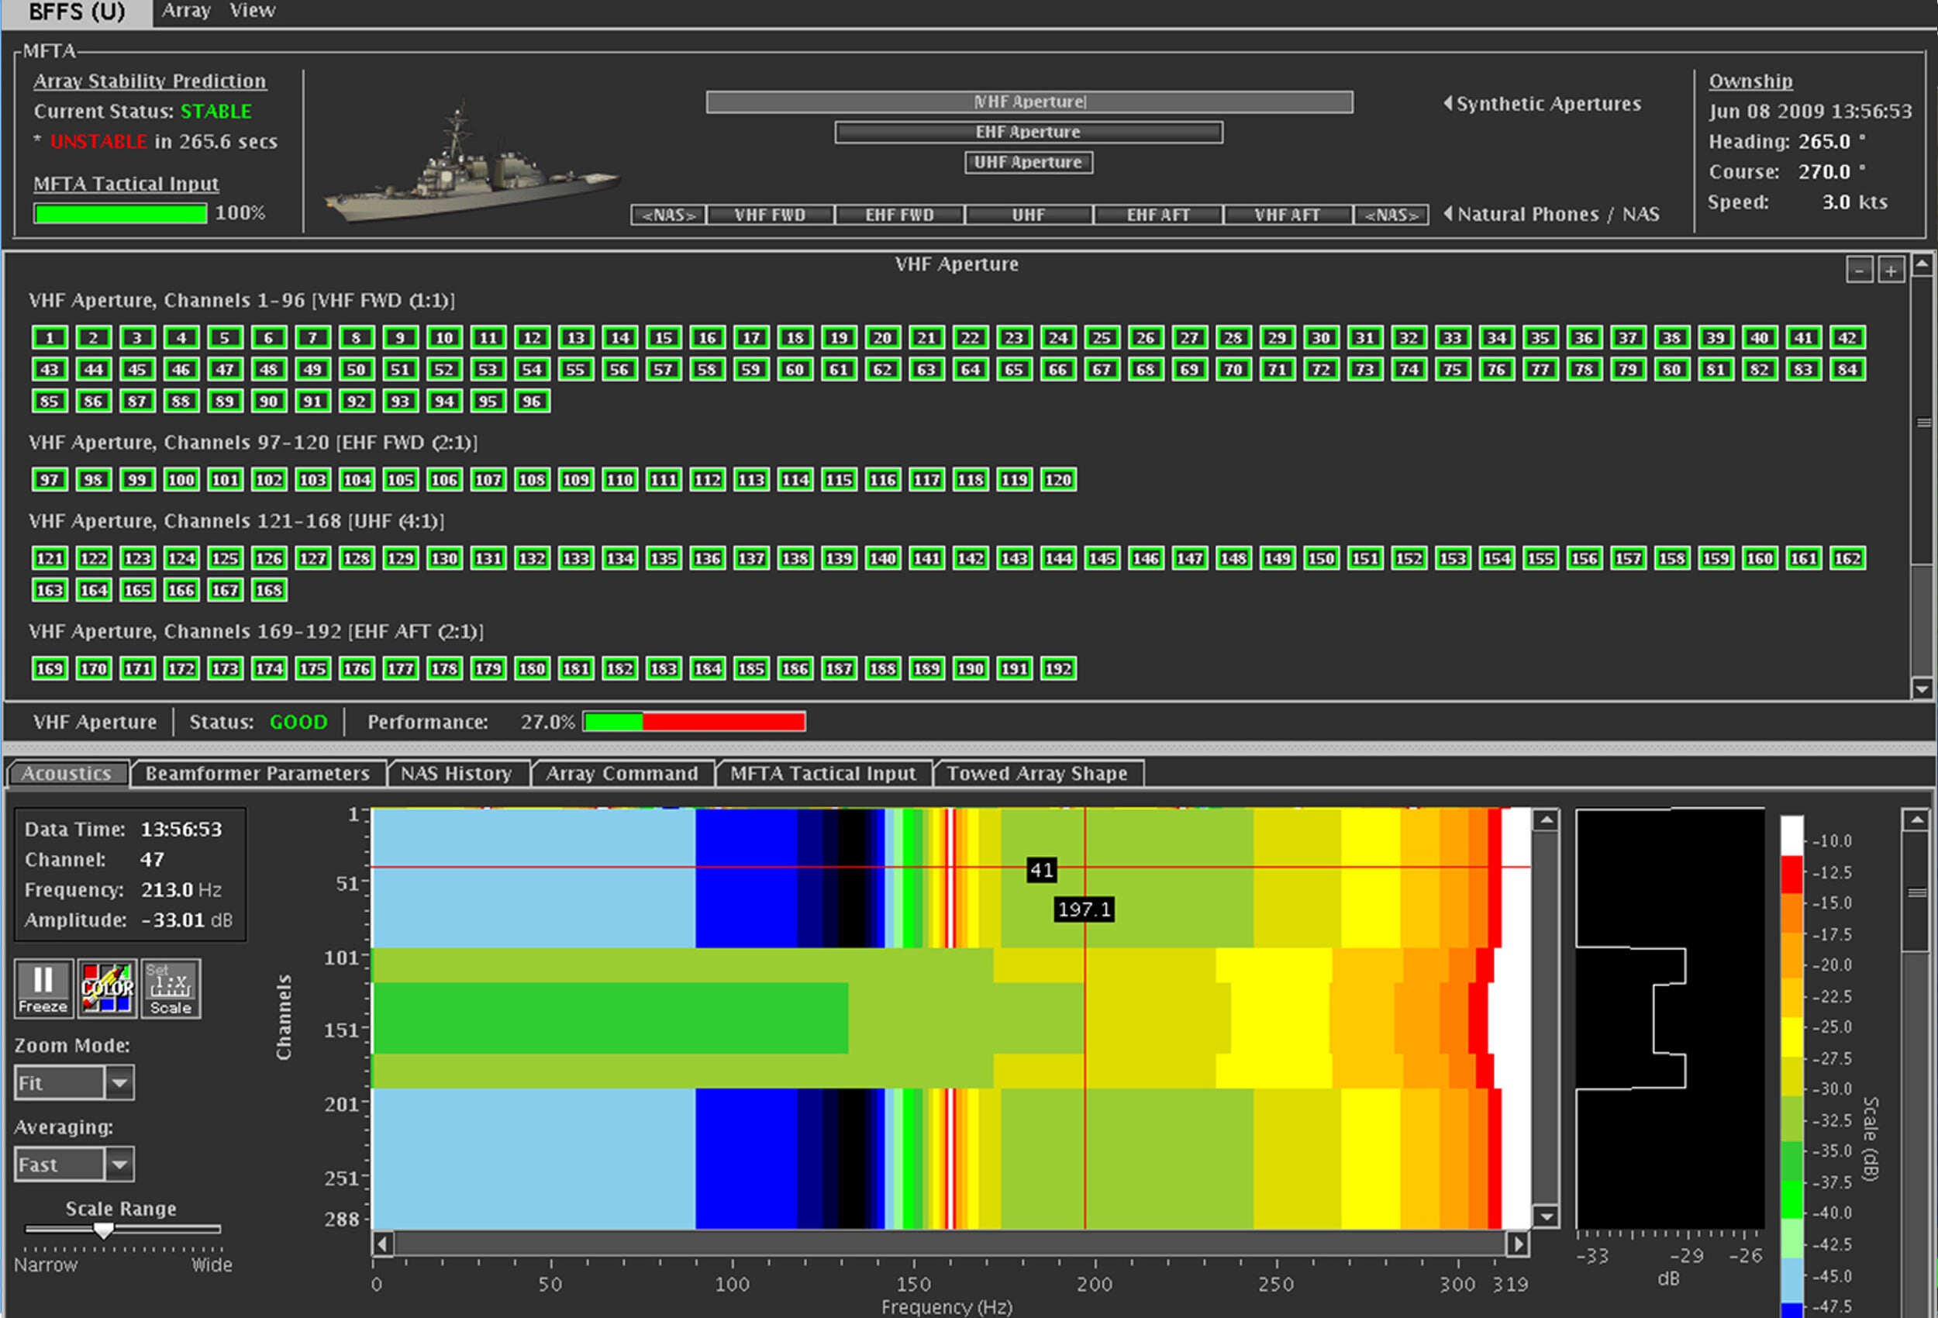Image resolution: width=1938 pixels, height=1318 pixels.
Task: Toggle the Synthetic Apertures arrow
Action: point(1449,103)
